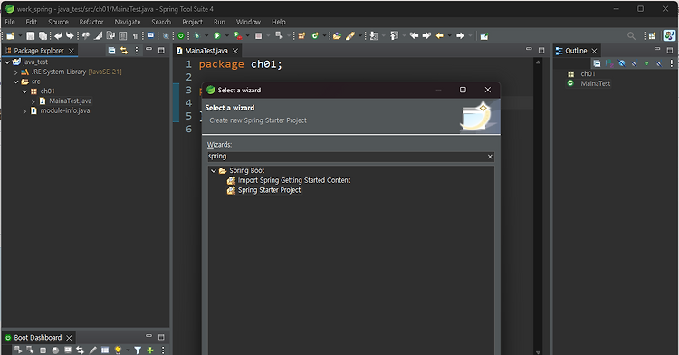Open the Source menu
This screenshot has width=679, height=355.
click(x=58, y=22)
